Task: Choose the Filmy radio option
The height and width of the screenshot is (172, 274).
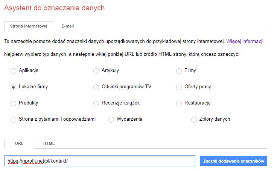Action: (x=179, y=71)
